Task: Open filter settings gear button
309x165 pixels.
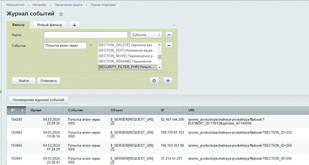Action: (154, 81)
